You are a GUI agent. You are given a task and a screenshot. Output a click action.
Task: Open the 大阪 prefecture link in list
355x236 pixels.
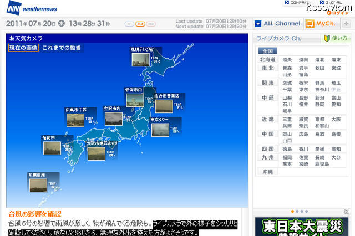coord(336,119)
